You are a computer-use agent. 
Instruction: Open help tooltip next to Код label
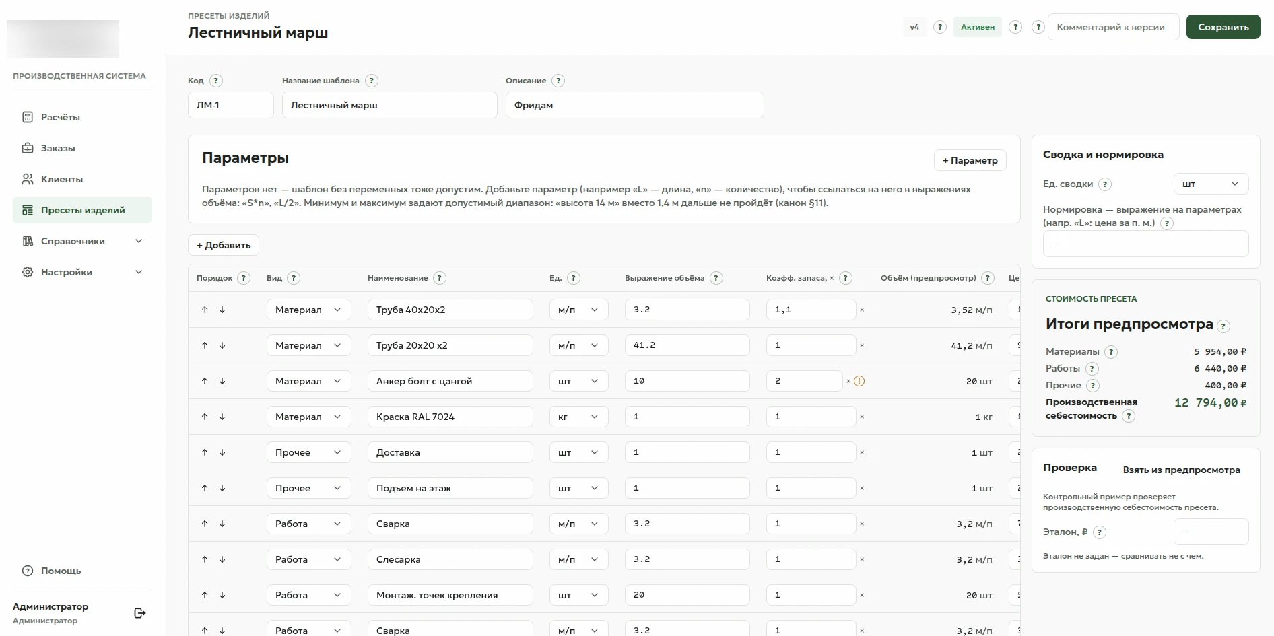(215, 81)
